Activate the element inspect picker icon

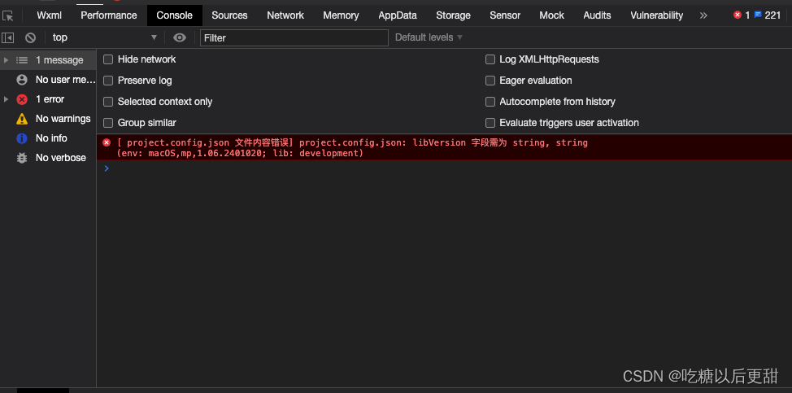coord(8,15)
